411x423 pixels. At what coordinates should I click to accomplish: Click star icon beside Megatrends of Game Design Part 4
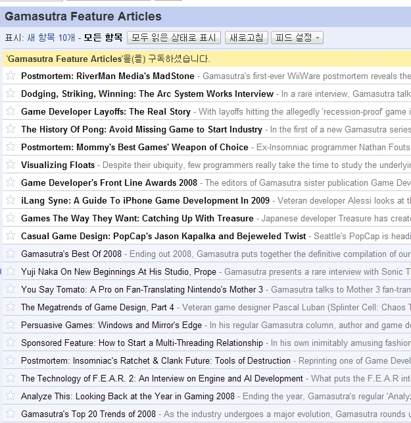click(x=11, y=307)
